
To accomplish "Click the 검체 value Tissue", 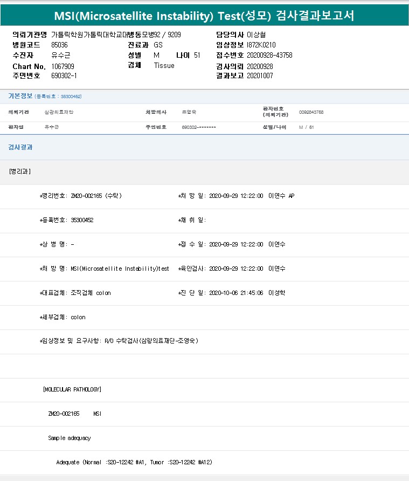I will pos(164,65).
